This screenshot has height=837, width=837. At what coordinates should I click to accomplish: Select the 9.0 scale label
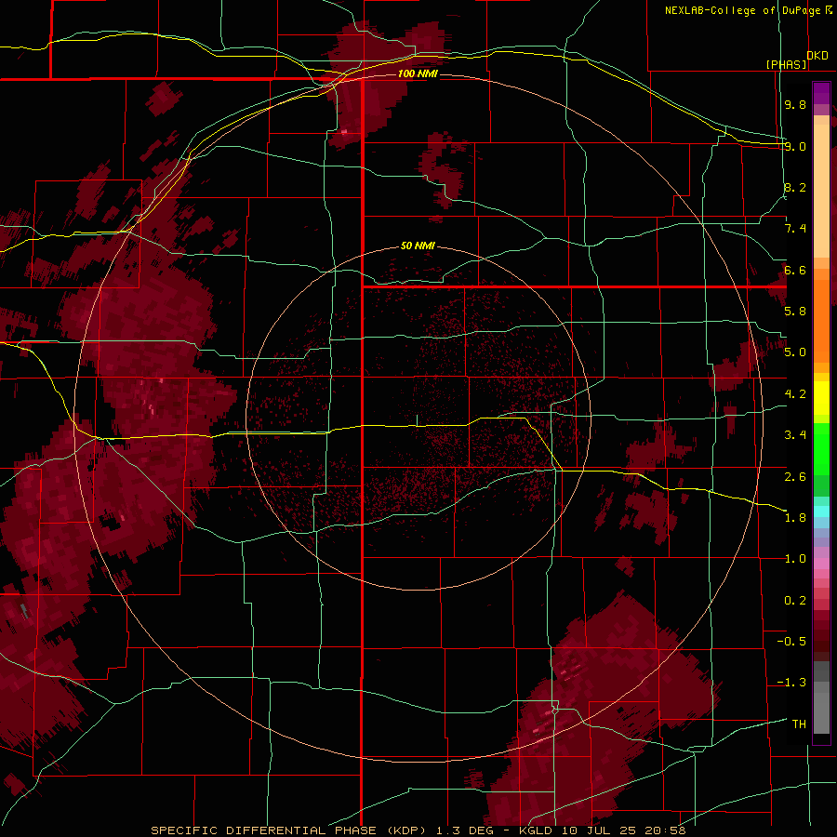click(795, 146)
